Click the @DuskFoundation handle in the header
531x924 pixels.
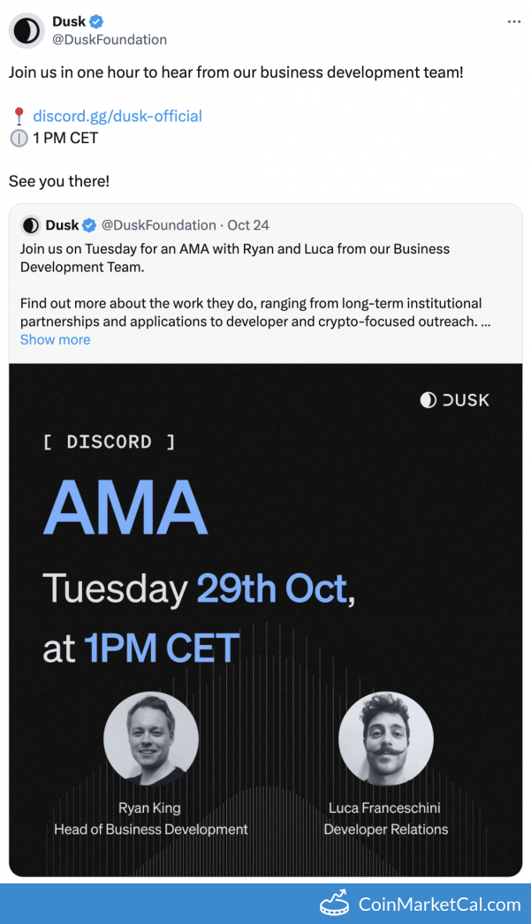click(x=109, y=40)
